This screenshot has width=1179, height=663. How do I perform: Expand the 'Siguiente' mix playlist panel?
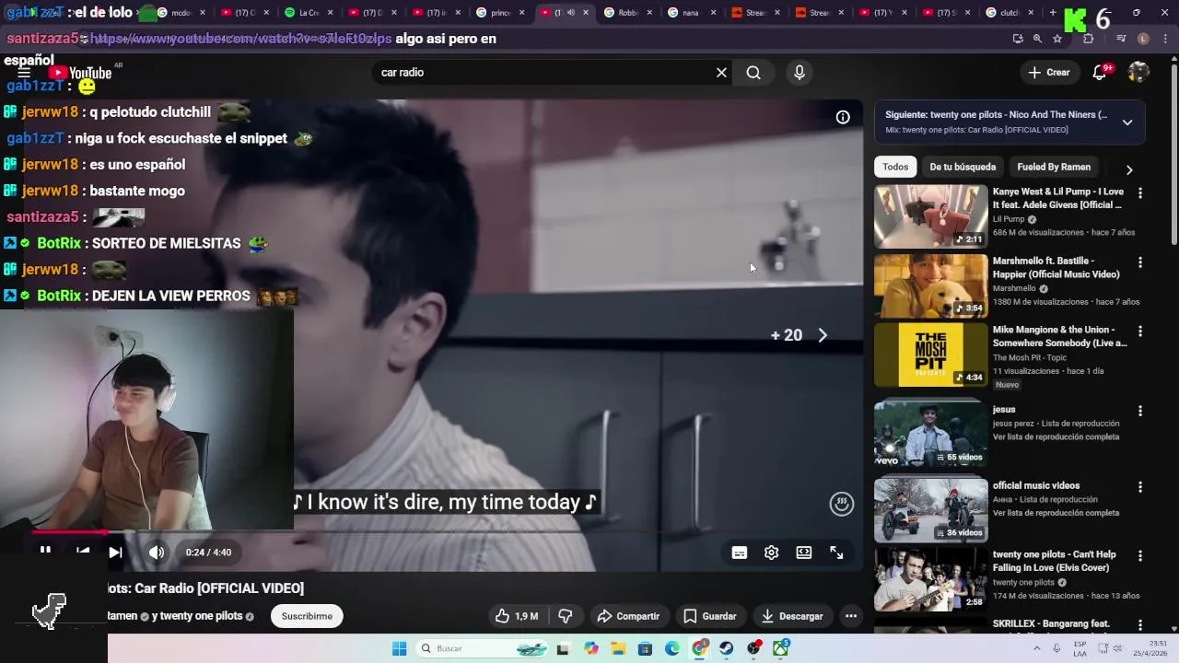pos(1127,122)
